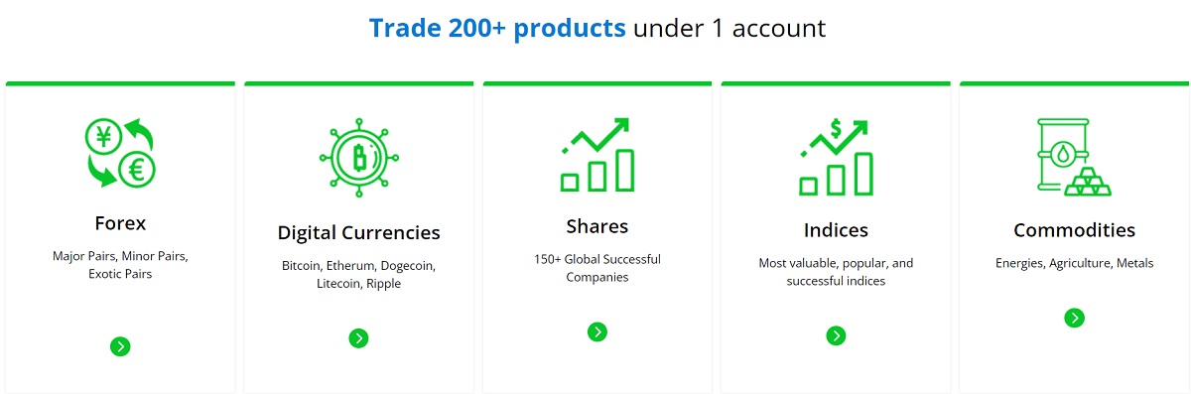This screenshot has height=394, width=1191.
Task: Click the Bitcoin digital currencies icon
Action: click(x=359, y=157)
